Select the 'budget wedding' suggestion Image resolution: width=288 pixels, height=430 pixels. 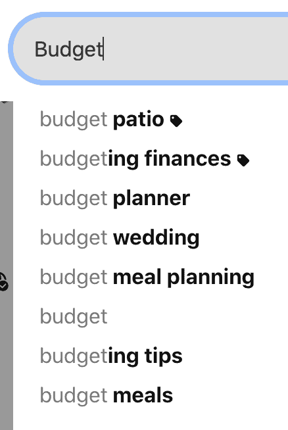point(151,238)
